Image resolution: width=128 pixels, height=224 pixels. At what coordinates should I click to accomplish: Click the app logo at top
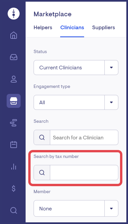pyautogui.click(x=14, y=14)
